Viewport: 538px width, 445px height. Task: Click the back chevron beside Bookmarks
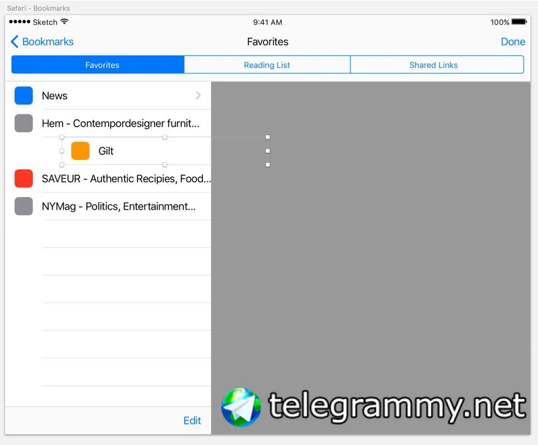14,42
